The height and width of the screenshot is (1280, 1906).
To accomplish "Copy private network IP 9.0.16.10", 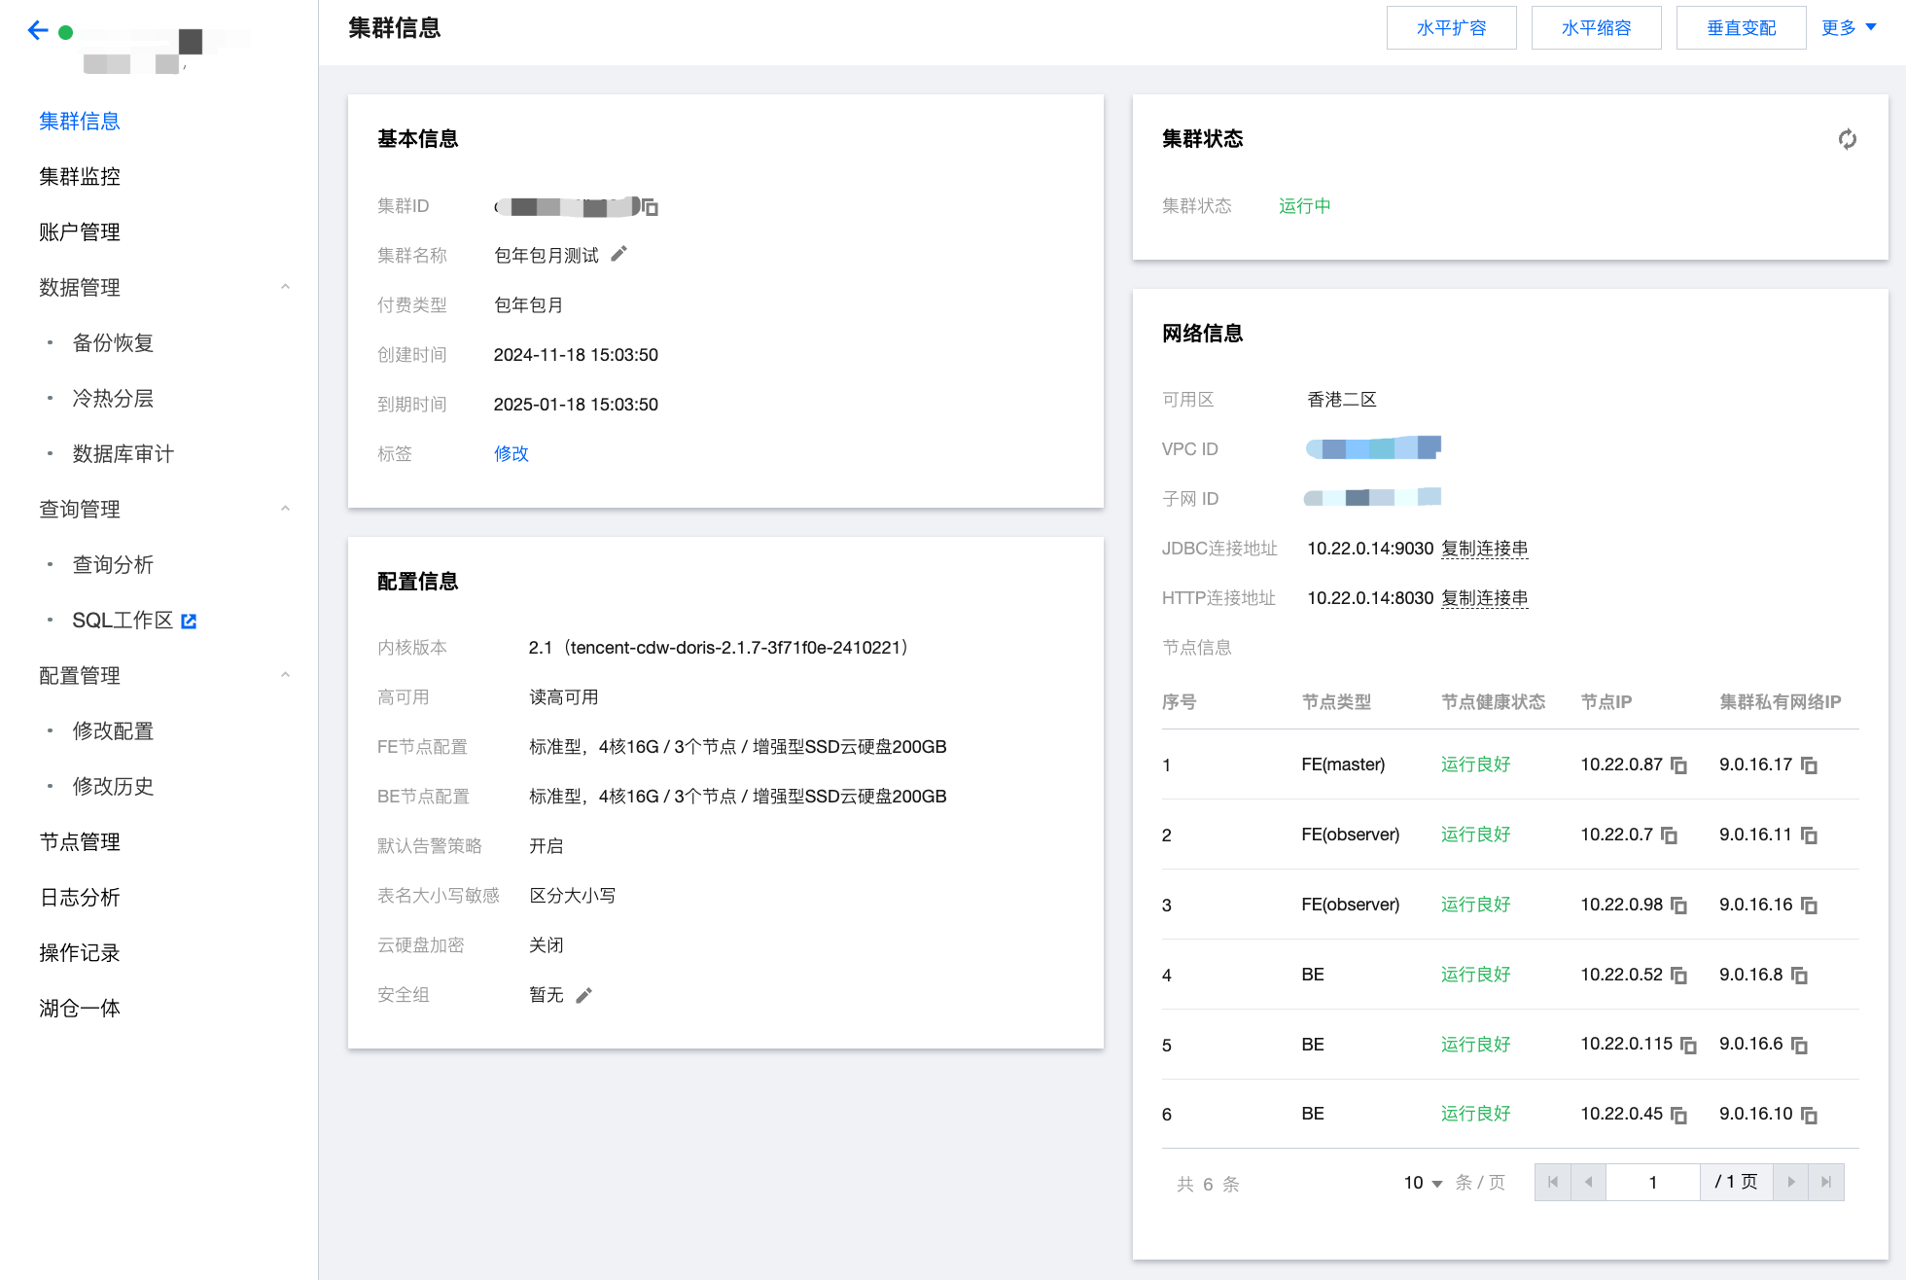I will [x=1809, y=1116].
